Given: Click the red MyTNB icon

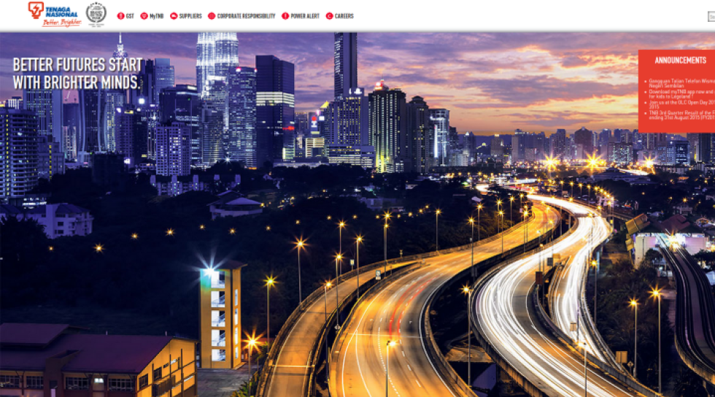Looking at the screenshot, I should pos(144,16).
